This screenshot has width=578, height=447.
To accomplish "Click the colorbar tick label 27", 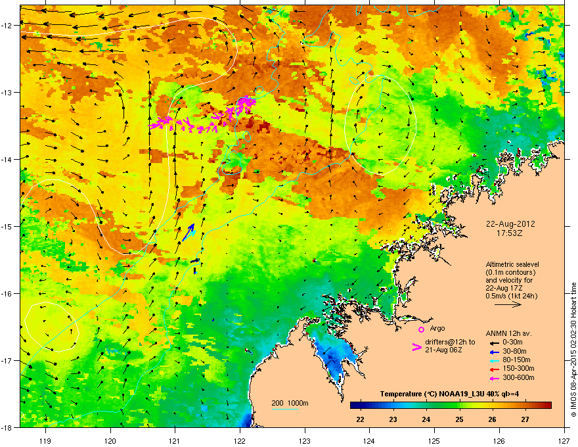I will point(525,419).
